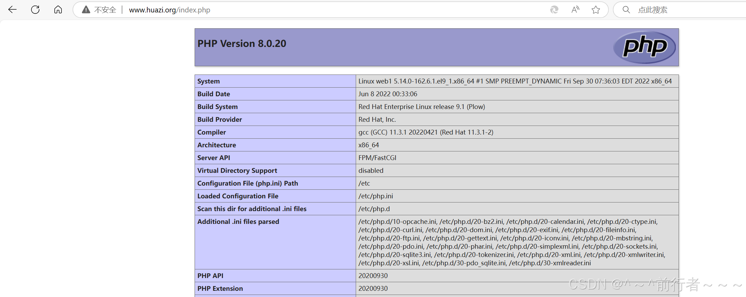Viewport: 746px width, 297px height.
Task: Select the PHP Version 8.0.20 heading
Action: [242, 43]
